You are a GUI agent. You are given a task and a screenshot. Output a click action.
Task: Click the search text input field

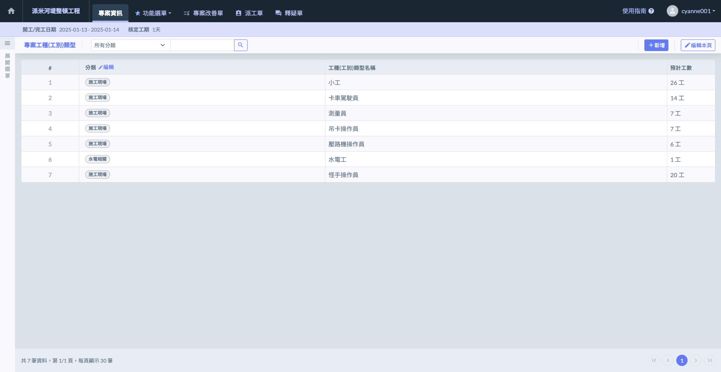(202, 45)
